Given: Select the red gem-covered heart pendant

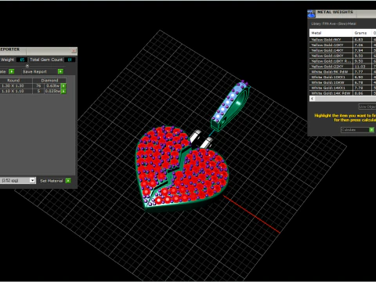Looking at the screenshot, I should 182,169.
